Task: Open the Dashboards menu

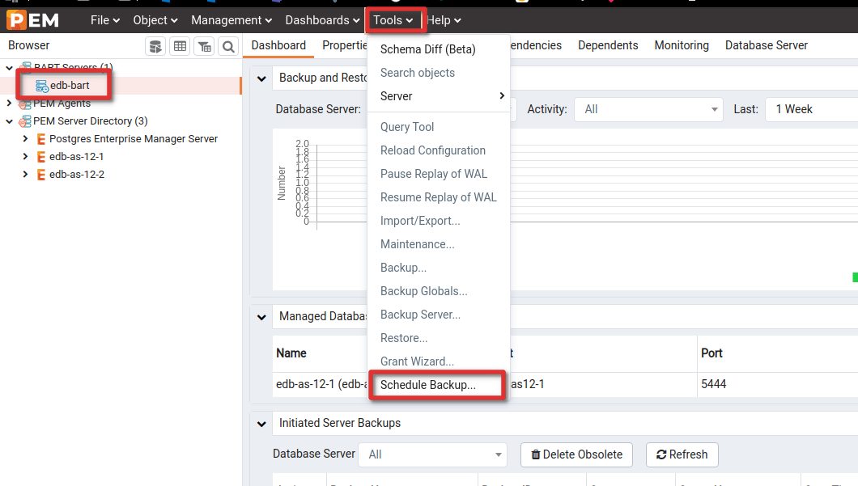Action: click(x=322, y=20)
